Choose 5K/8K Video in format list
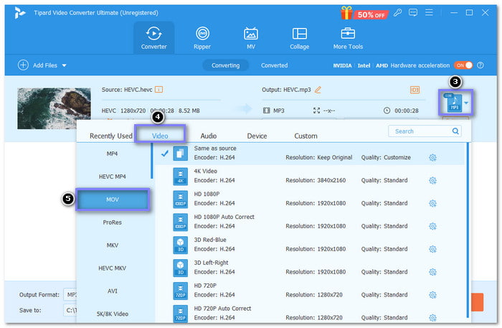This screenshot has width=502, height=328. click(x=113, y=314)
